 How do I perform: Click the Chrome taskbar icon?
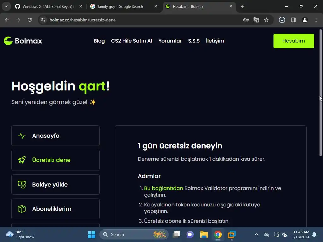coord(218,234)
